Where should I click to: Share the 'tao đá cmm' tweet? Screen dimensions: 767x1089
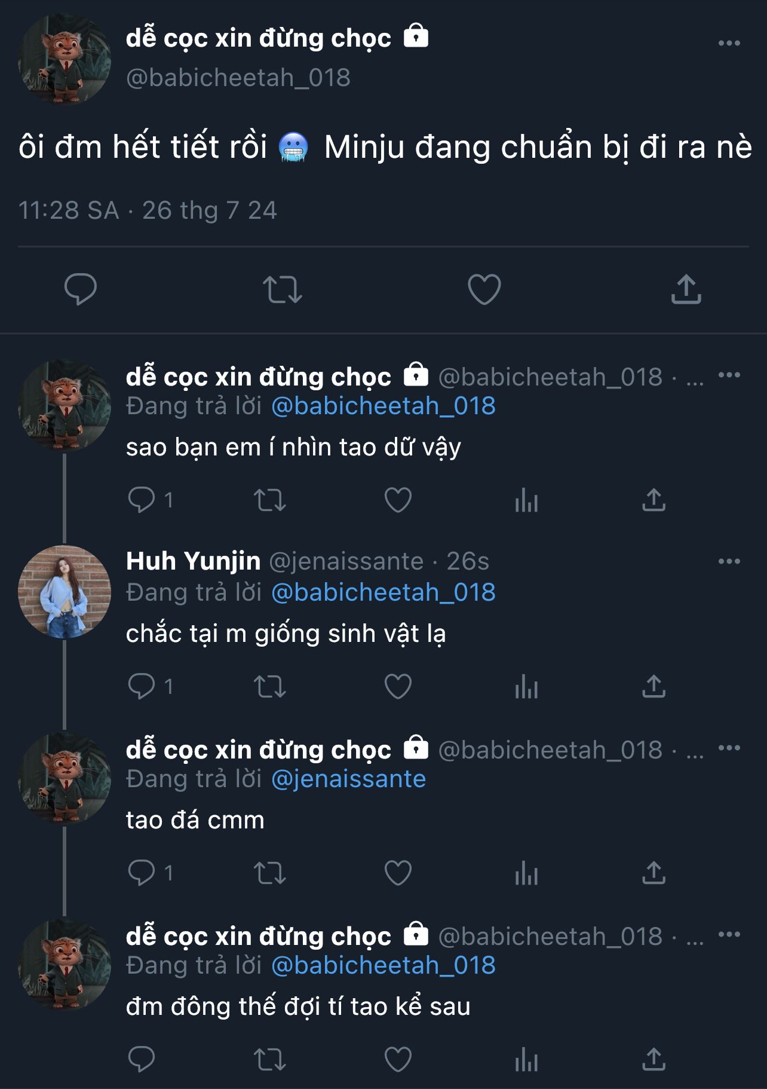point(654,873)
